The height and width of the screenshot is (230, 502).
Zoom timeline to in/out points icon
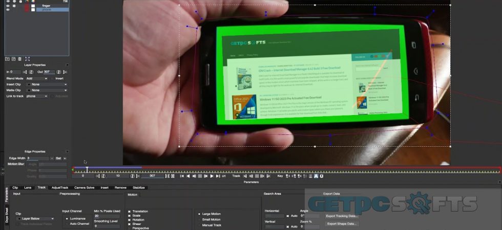tap(167, 176)
